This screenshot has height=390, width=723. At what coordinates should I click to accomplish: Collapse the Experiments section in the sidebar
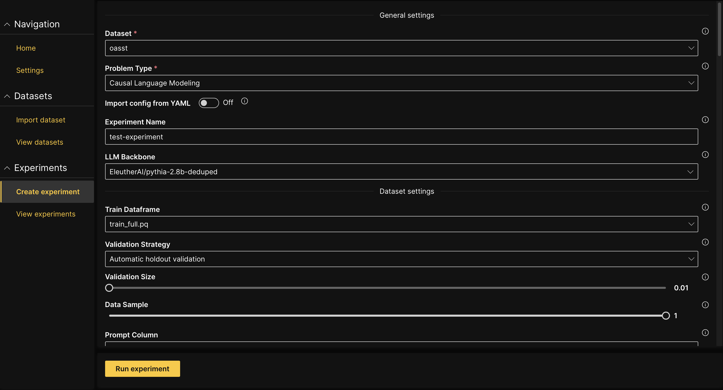point(7,168)
